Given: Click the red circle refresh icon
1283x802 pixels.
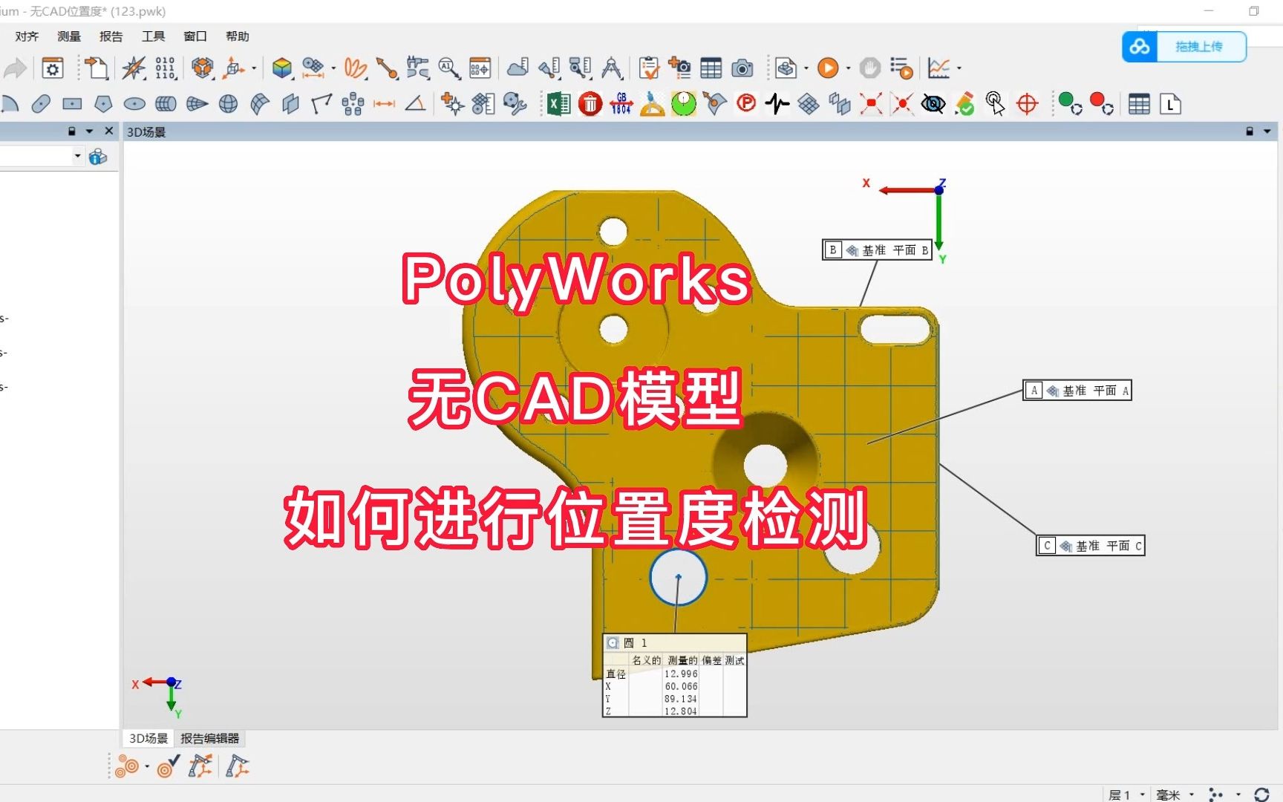Looking at the screenshot, I should [1101, 104].
